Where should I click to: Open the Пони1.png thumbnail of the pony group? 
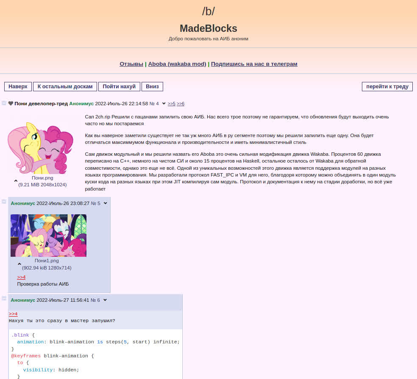point(48,236)
